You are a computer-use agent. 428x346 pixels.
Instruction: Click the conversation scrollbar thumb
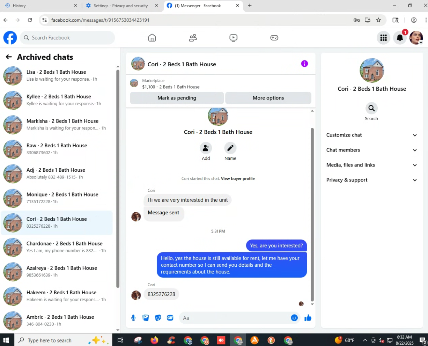tap(312, 214)
